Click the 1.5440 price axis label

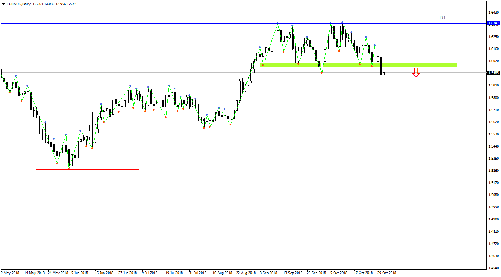[x=493, y=146]
